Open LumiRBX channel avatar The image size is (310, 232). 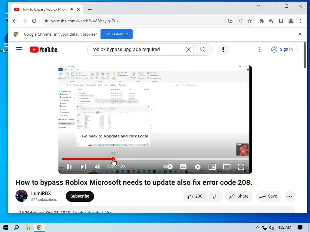pyautogui.click(x=21, y=196)
